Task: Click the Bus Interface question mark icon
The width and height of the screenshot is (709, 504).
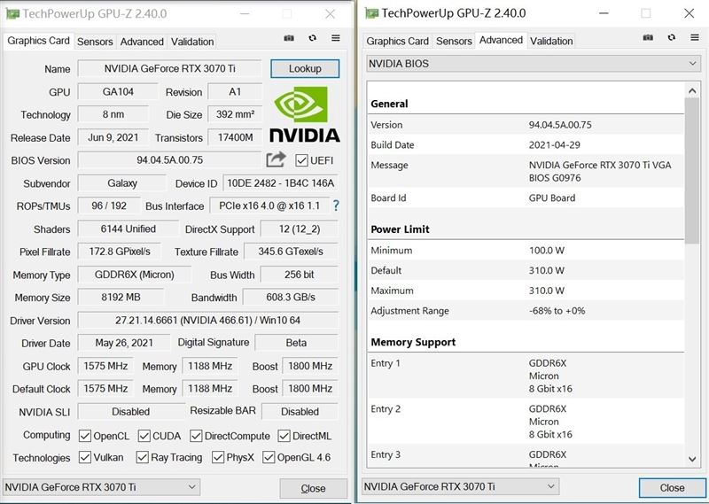Action: [336, 205]
